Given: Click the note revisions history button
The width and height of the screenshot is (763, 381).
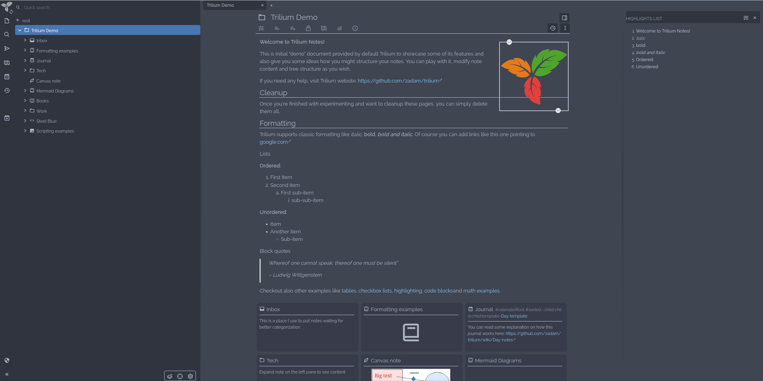Looking at the screenshot, I should pos(552,28).
